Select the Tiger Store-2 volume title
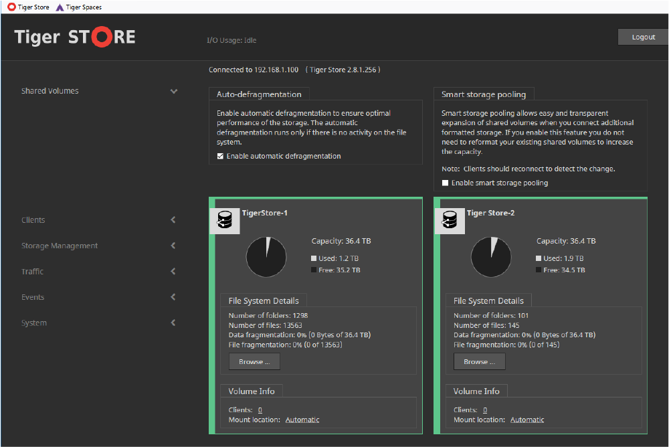The width and height of the screenshot is (669, 447). (x=490, y=213)
